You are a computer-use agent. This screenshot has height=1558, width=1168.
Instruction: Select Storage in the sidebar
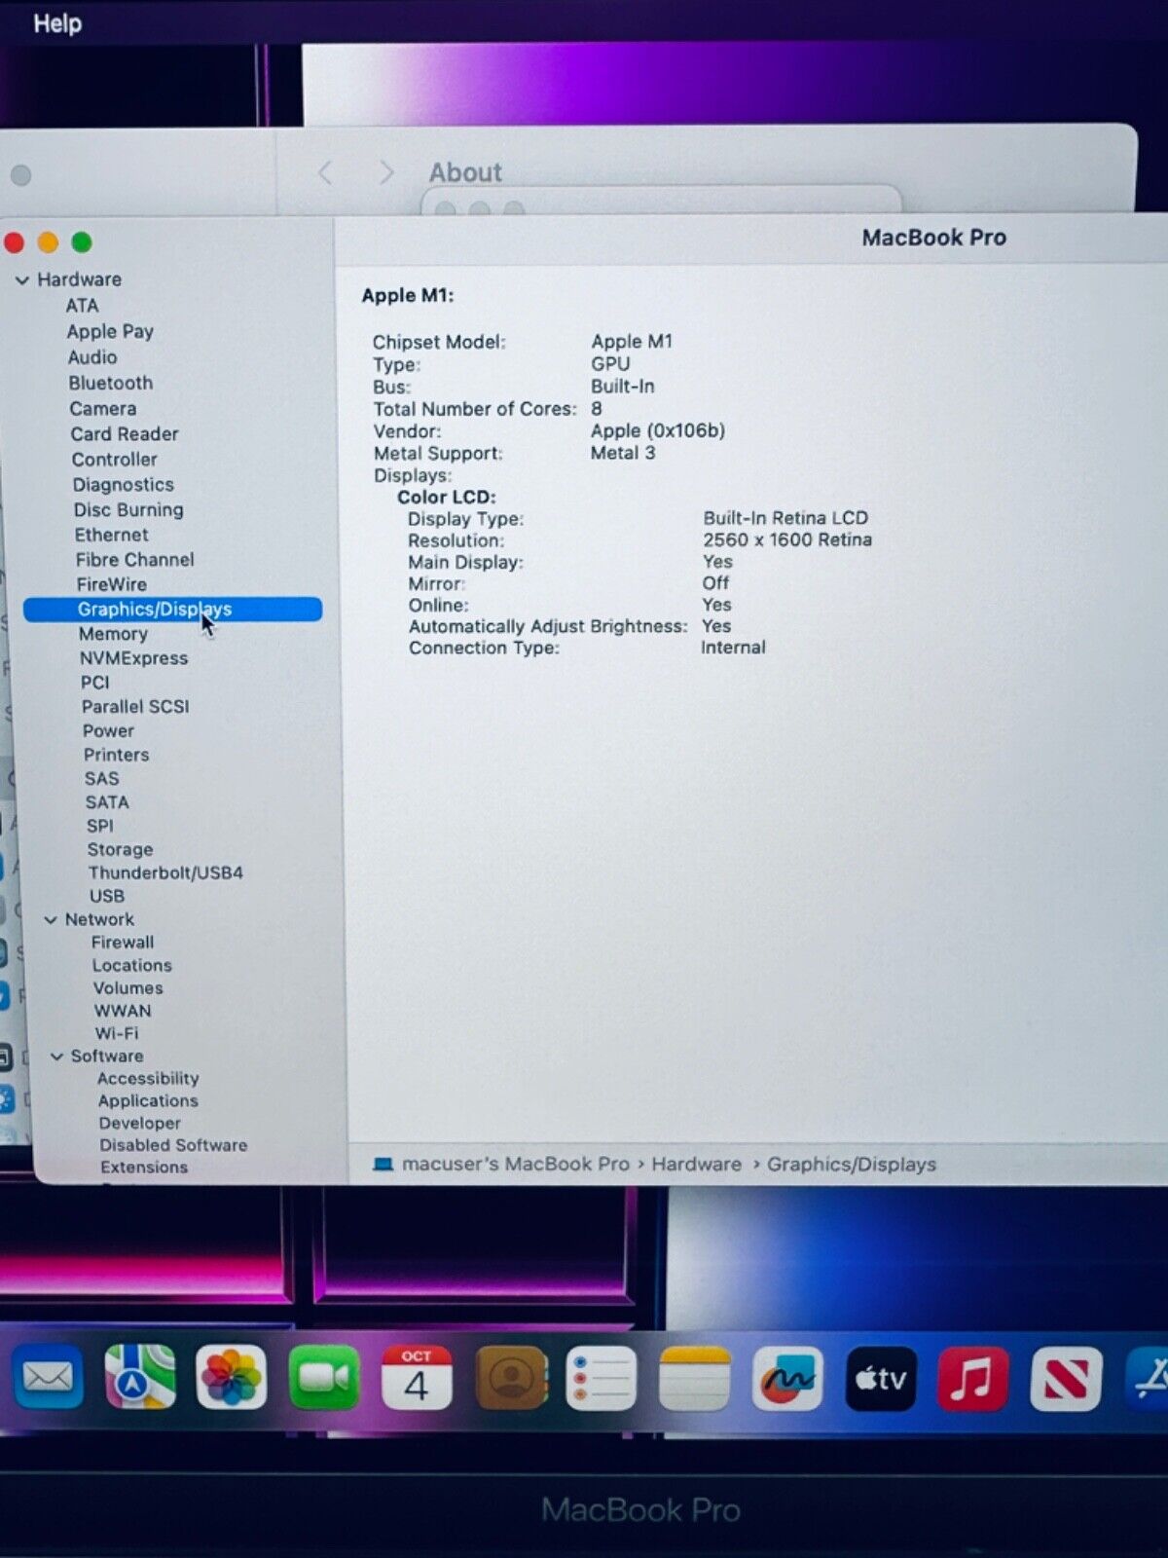tap(120, 849)
